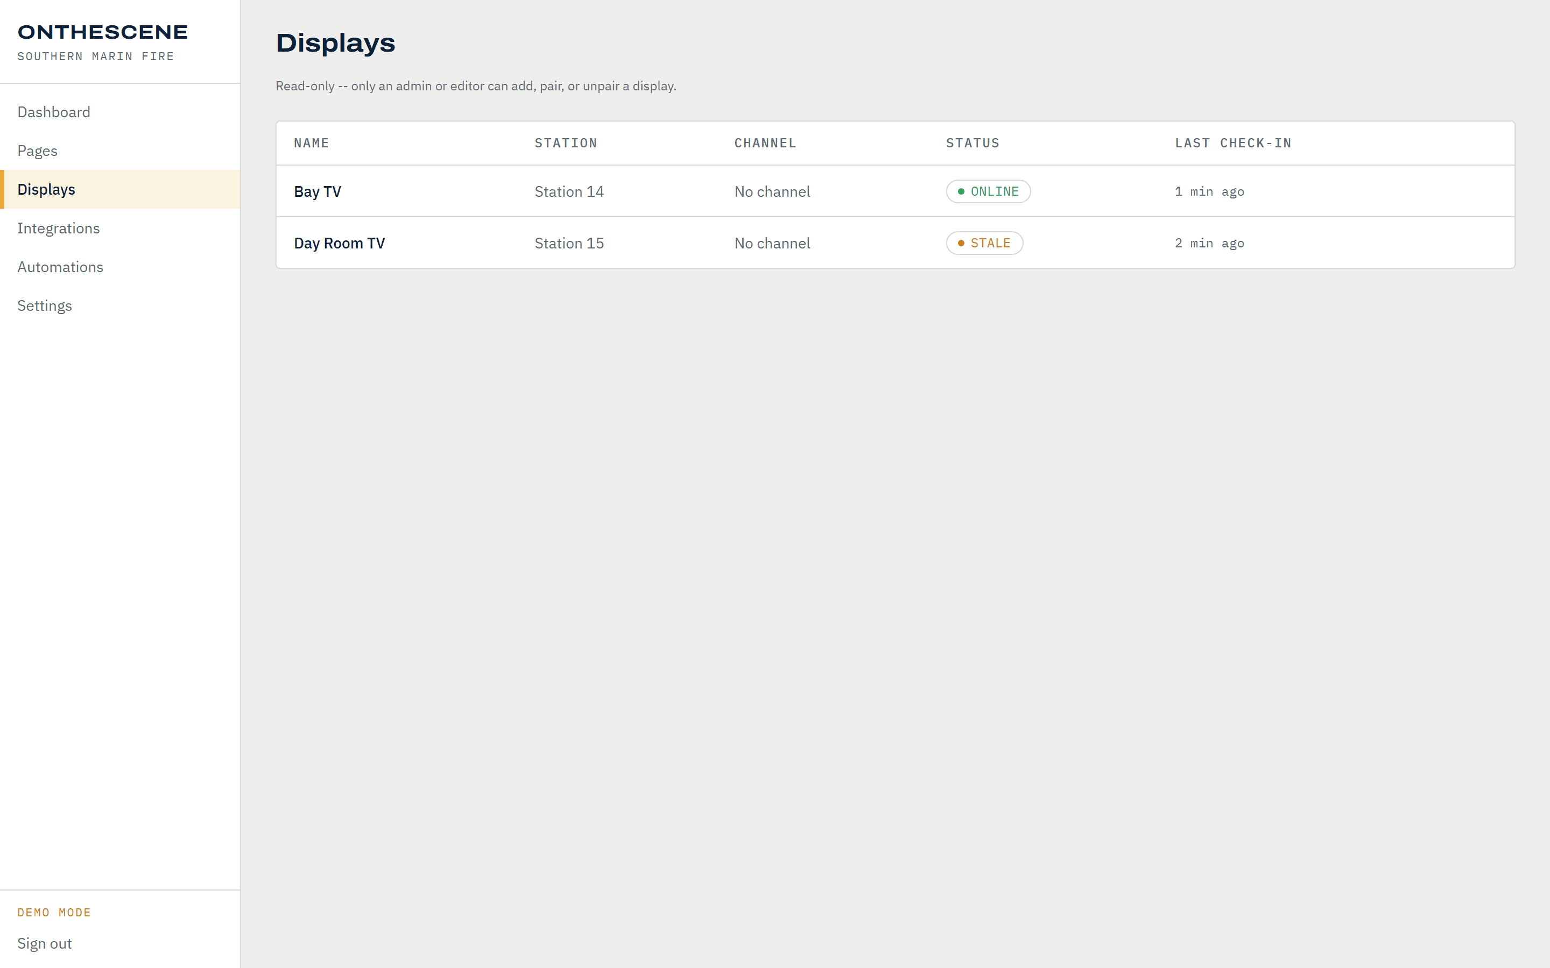Click the 2 min ago check-in
The height and width of the screenshot is (968, 1550).
click(1209, 243)
